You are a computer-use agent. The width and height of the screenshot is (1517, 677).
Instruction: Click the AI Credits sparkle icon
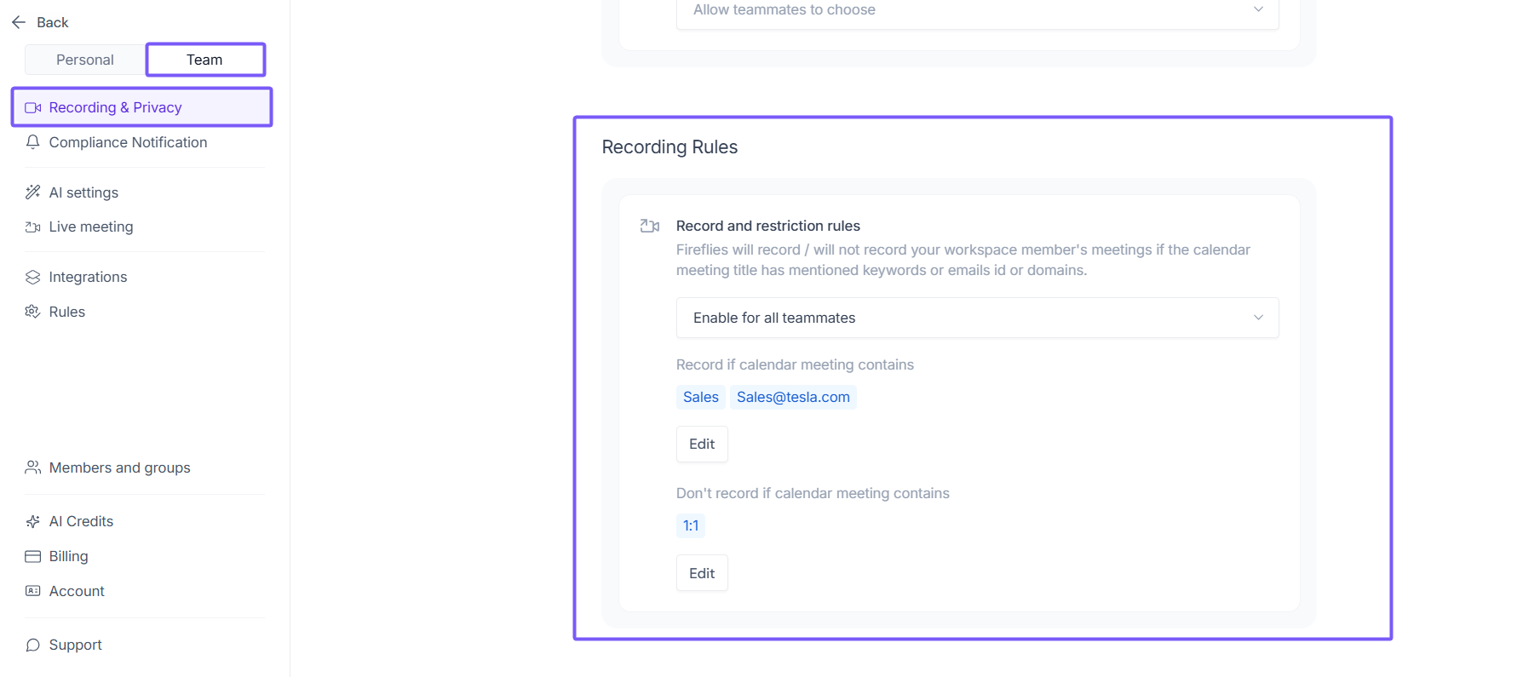pyautogui.click(x=33, y=521)
